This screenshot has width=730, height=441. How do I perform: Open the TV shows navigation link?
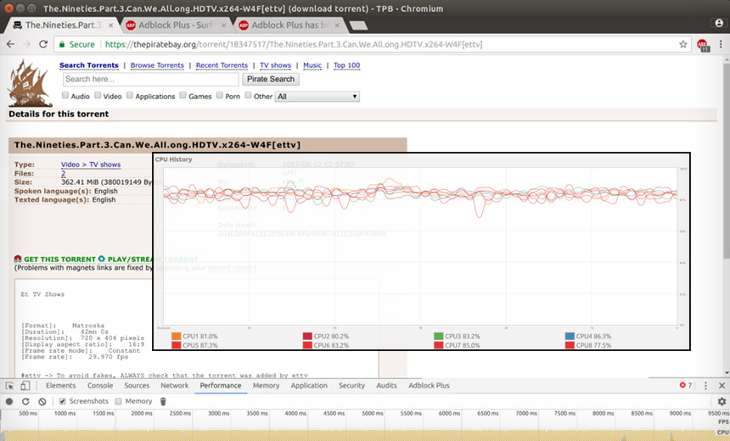click(x=275, y=65)
